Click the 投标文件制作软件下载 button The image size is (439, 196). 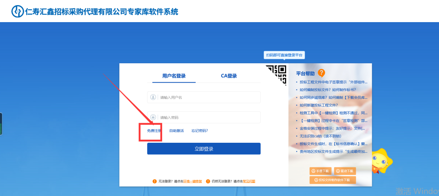[x=332, y=180]
